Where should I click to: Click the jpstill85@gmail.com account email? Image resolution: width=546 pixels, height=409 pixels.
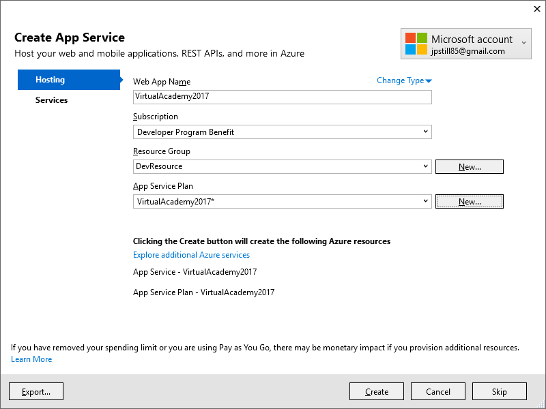(x=468, y=51)
